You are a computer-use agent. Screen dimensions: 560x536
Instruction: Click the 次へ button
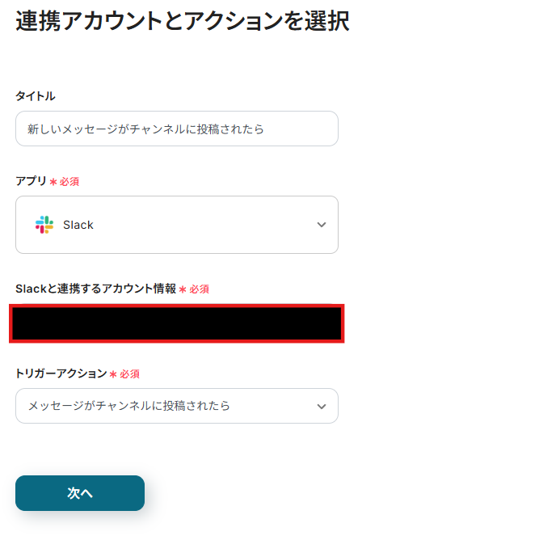(x=80, y=493)
